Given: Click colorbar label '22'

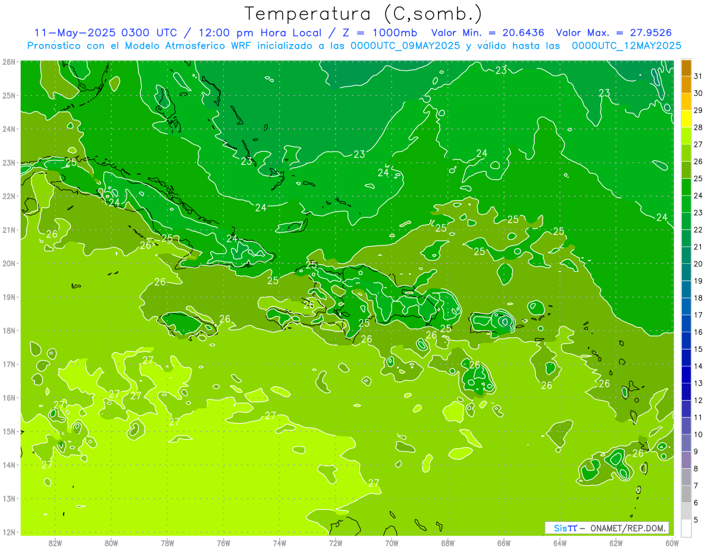Looking at the screenshot, I should tap(699, 229).
